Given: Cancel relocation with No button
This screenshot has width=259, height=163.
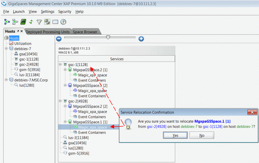Looking at the screenshot, I should [202, 135].
